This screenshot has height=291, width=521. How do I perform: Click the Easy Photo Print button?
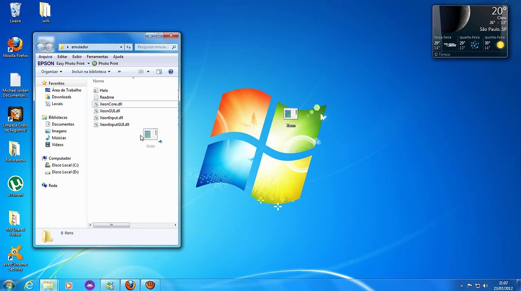point(70,63)
